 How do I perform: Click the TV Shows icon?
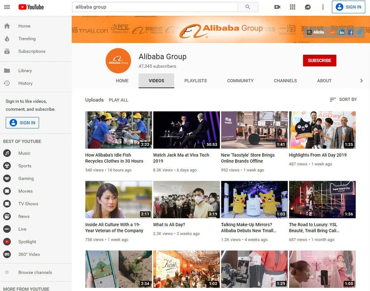coord(7,204)
